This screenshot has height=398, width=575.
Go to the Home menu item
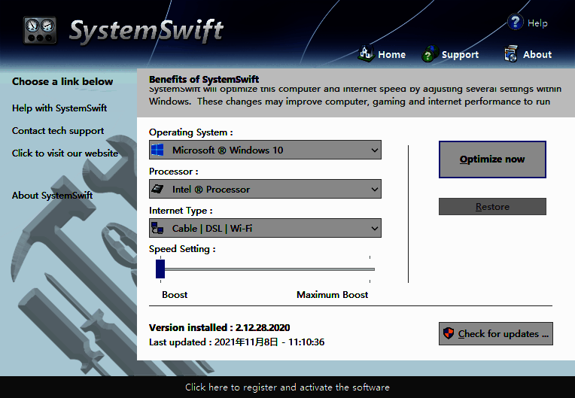[x=391, y=55]
